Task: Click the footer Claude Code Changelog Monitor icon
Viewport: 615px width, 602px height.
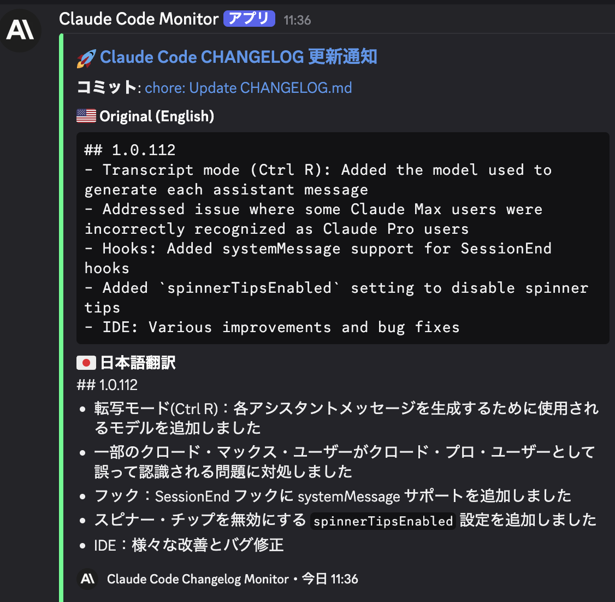Action: 87,579
